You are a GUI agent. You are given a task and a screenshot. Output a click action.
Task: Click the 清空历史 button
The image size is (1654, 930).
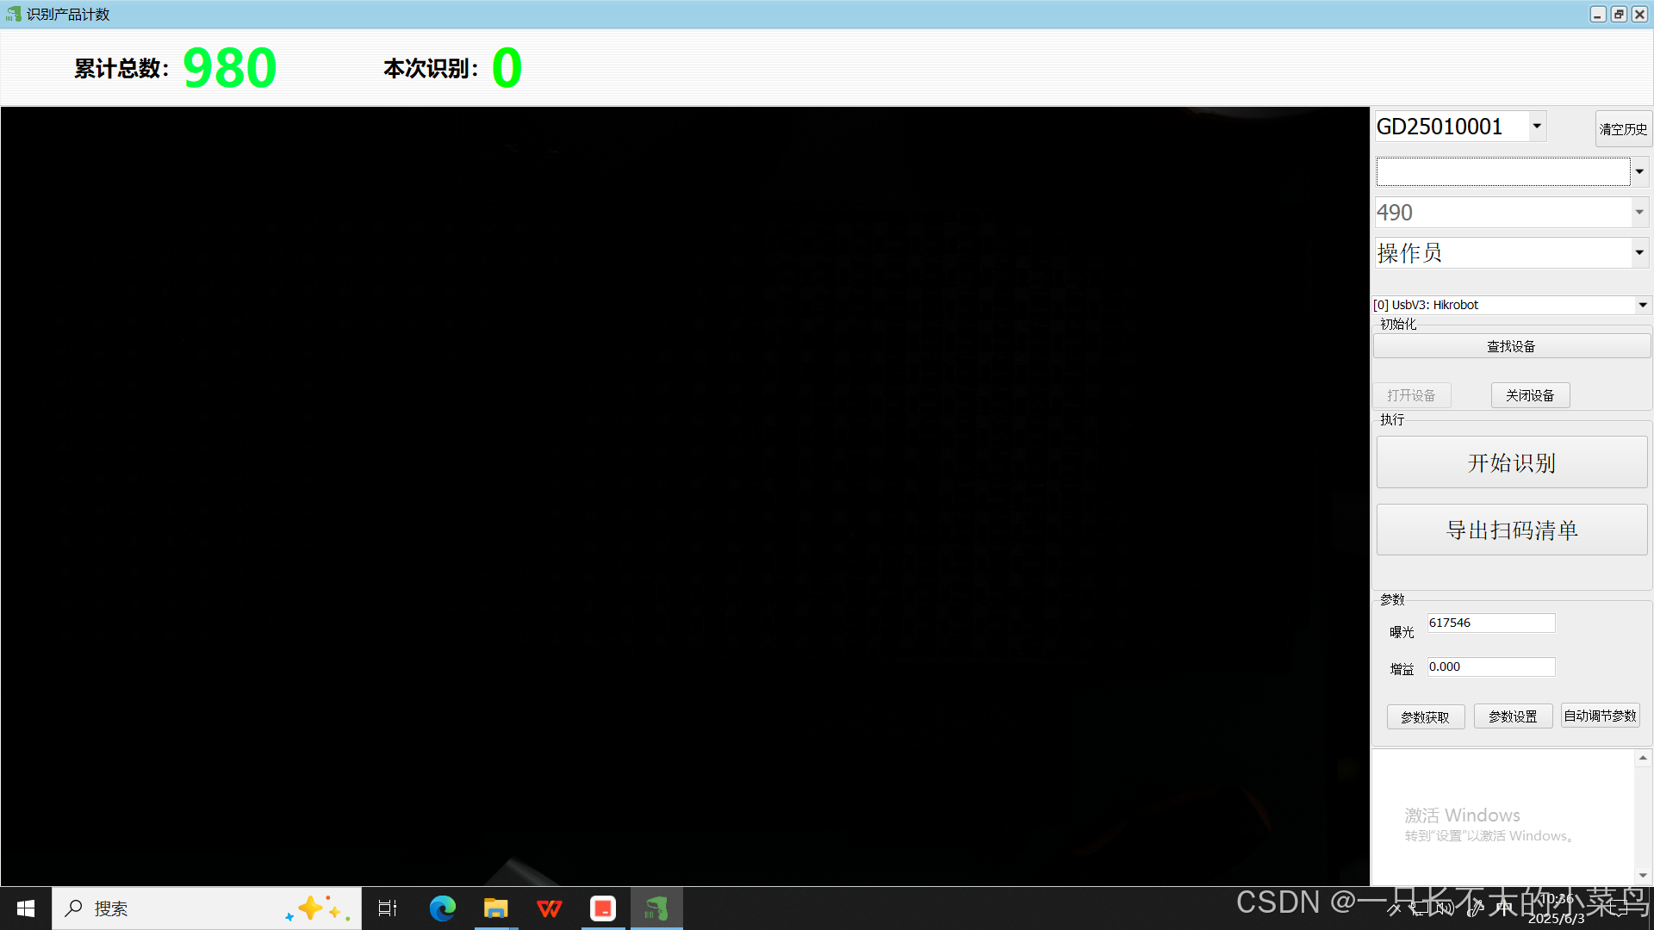[x=1623, y=129]
